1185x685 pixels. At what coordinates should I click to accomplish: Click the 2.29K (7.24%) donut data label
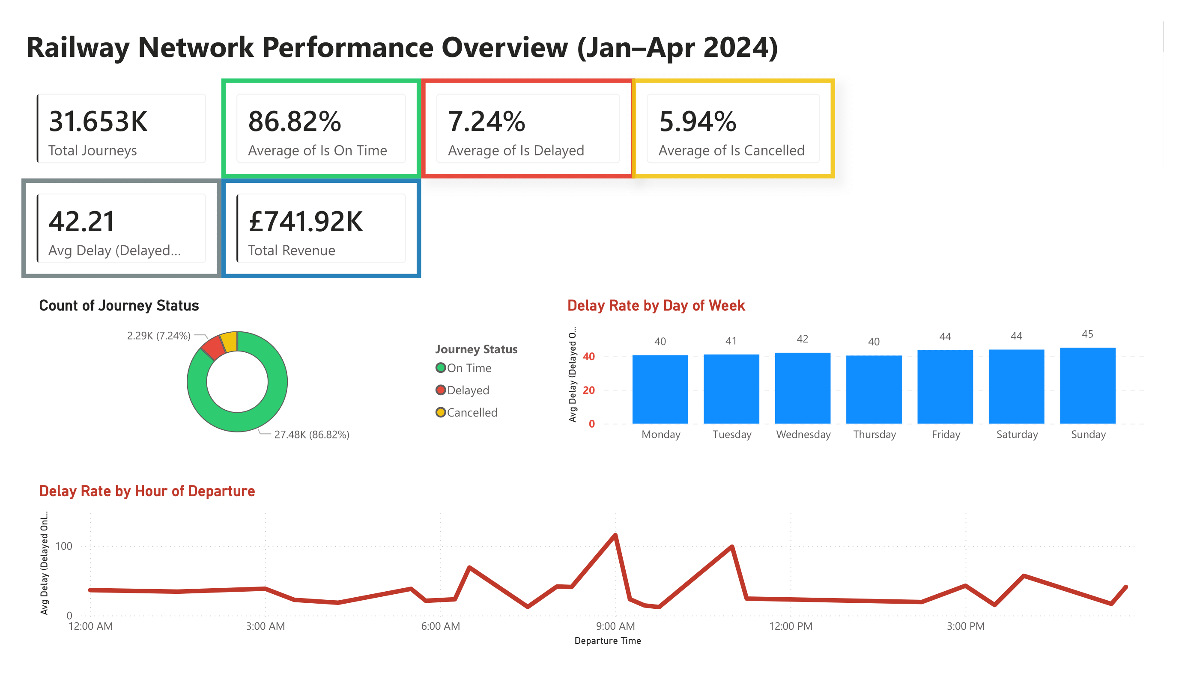158,336
